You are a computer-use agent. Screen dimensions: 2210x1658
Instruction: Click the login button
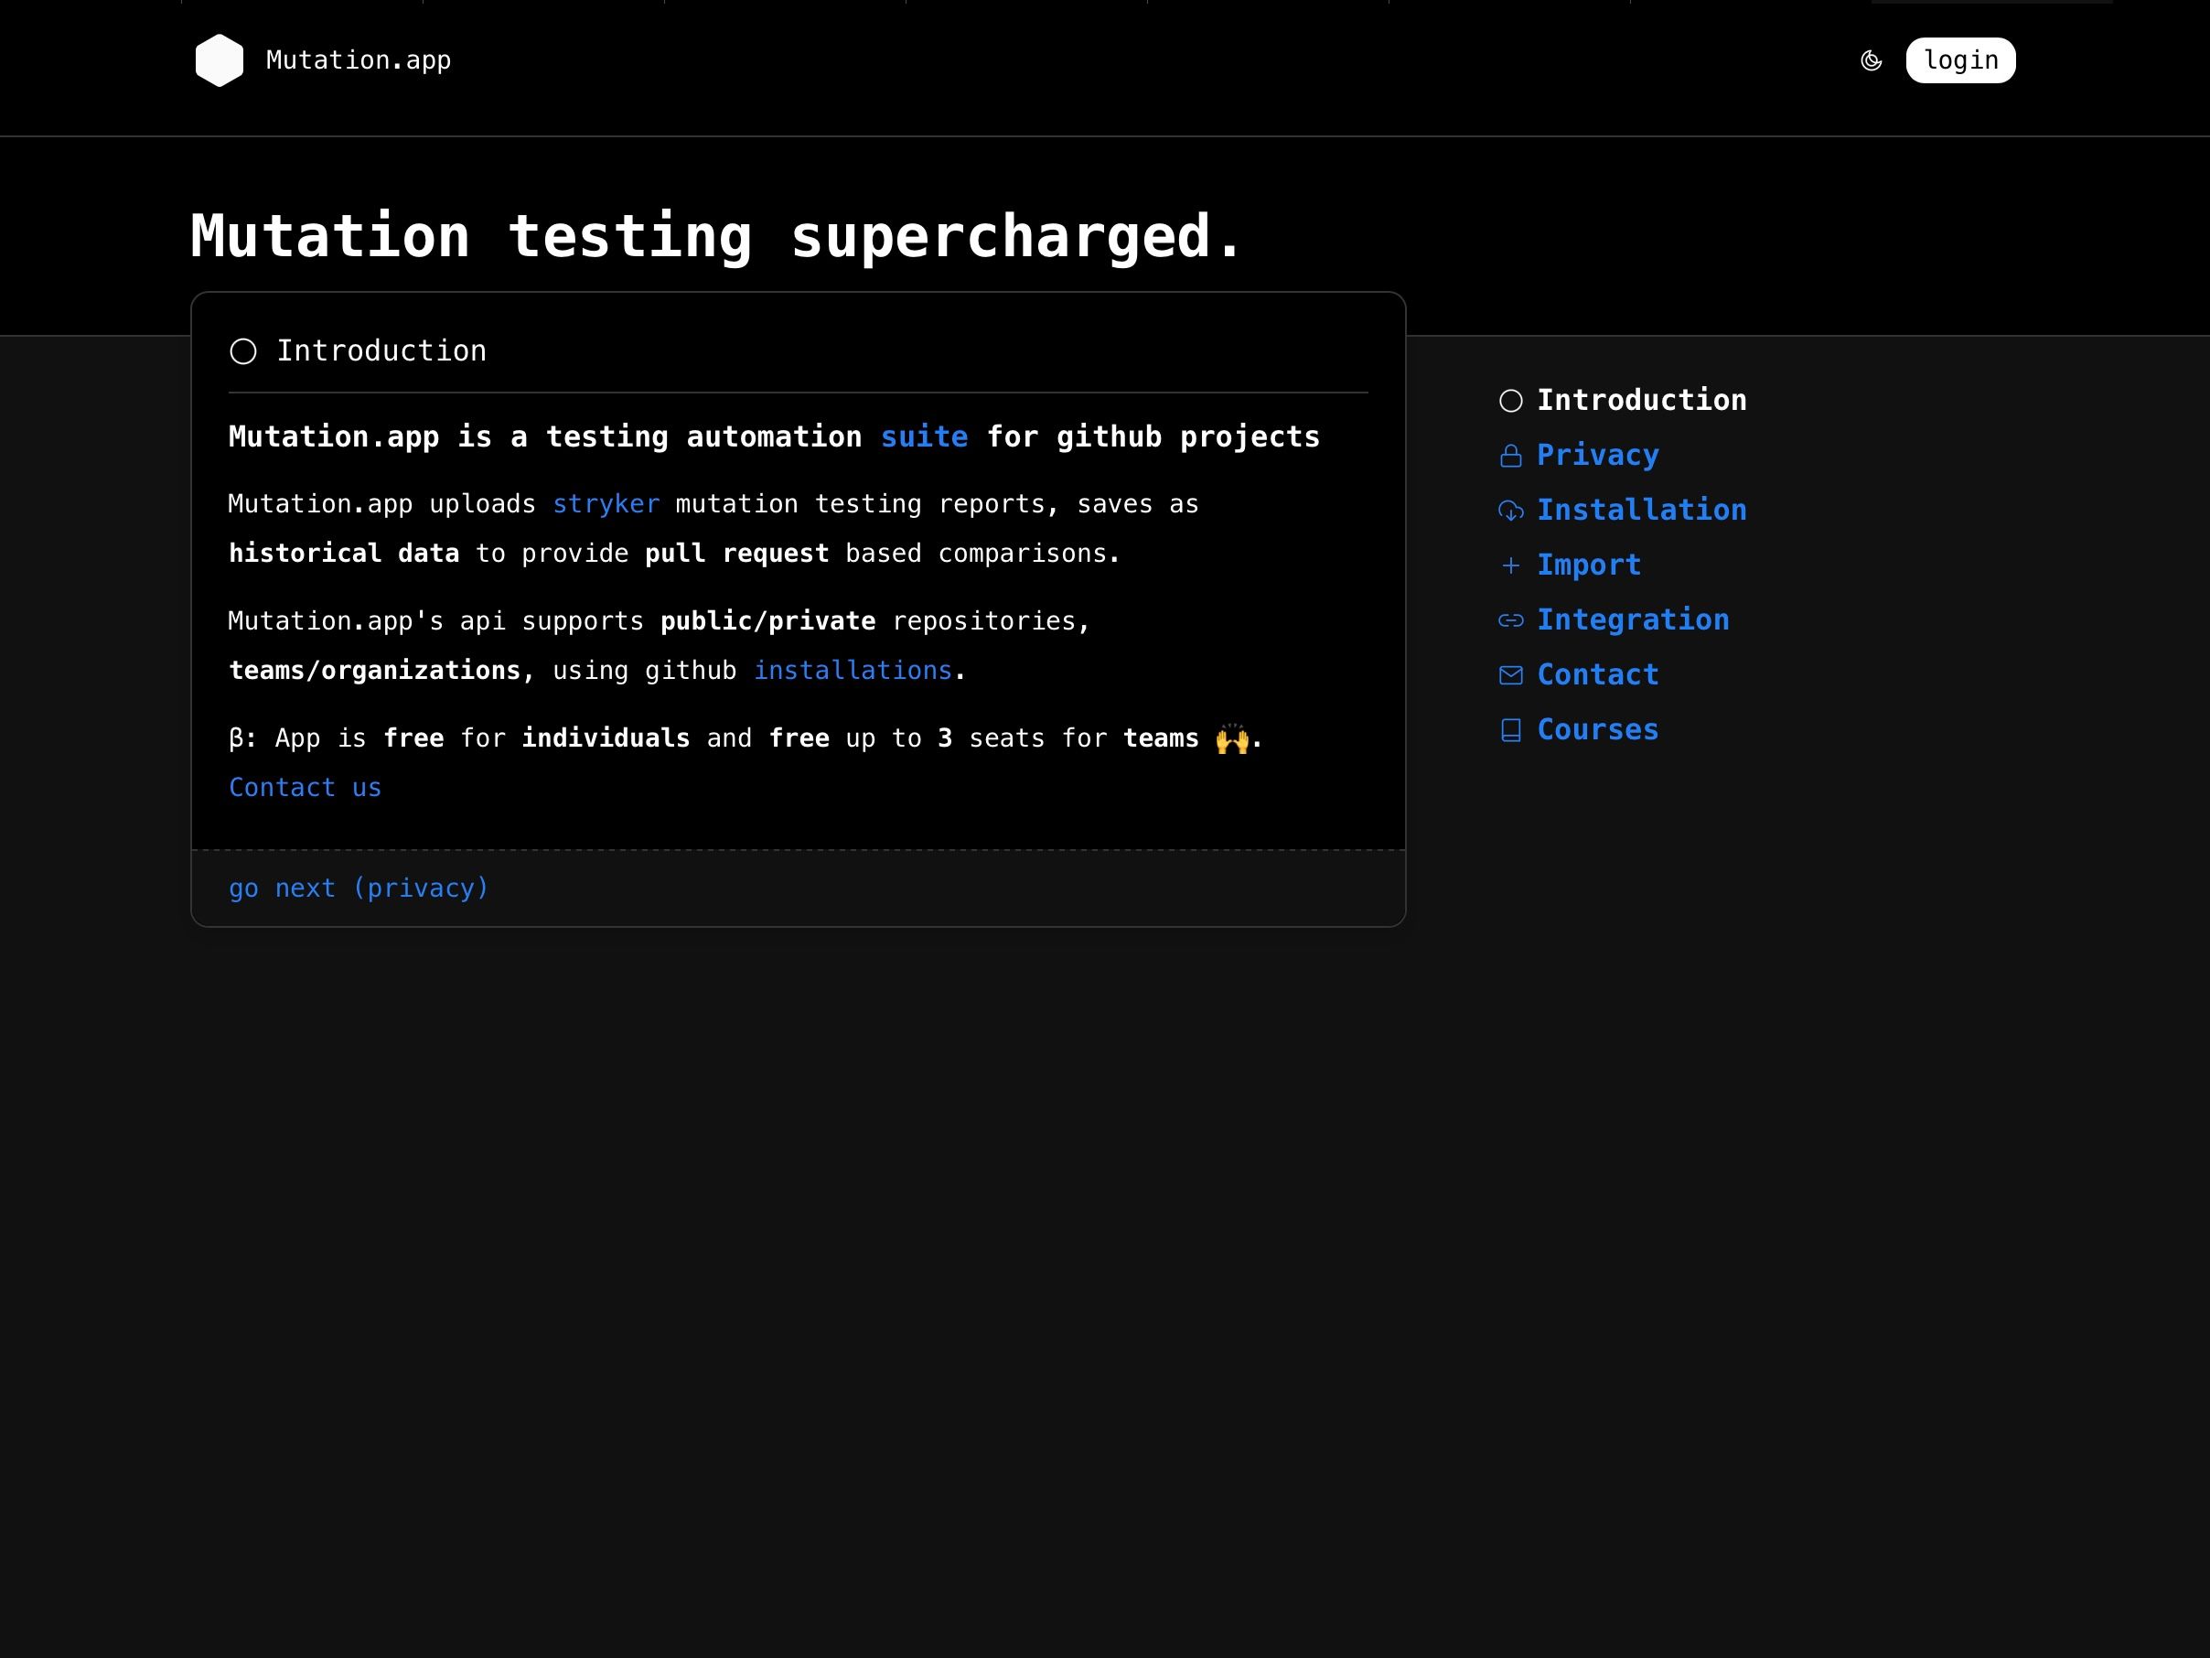pyautogui.click(x=1960, y=60)
